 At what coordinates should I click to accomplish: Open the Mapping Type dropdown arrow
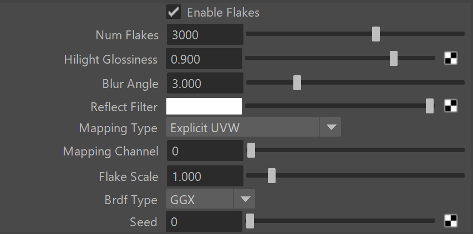click(330, 127)
